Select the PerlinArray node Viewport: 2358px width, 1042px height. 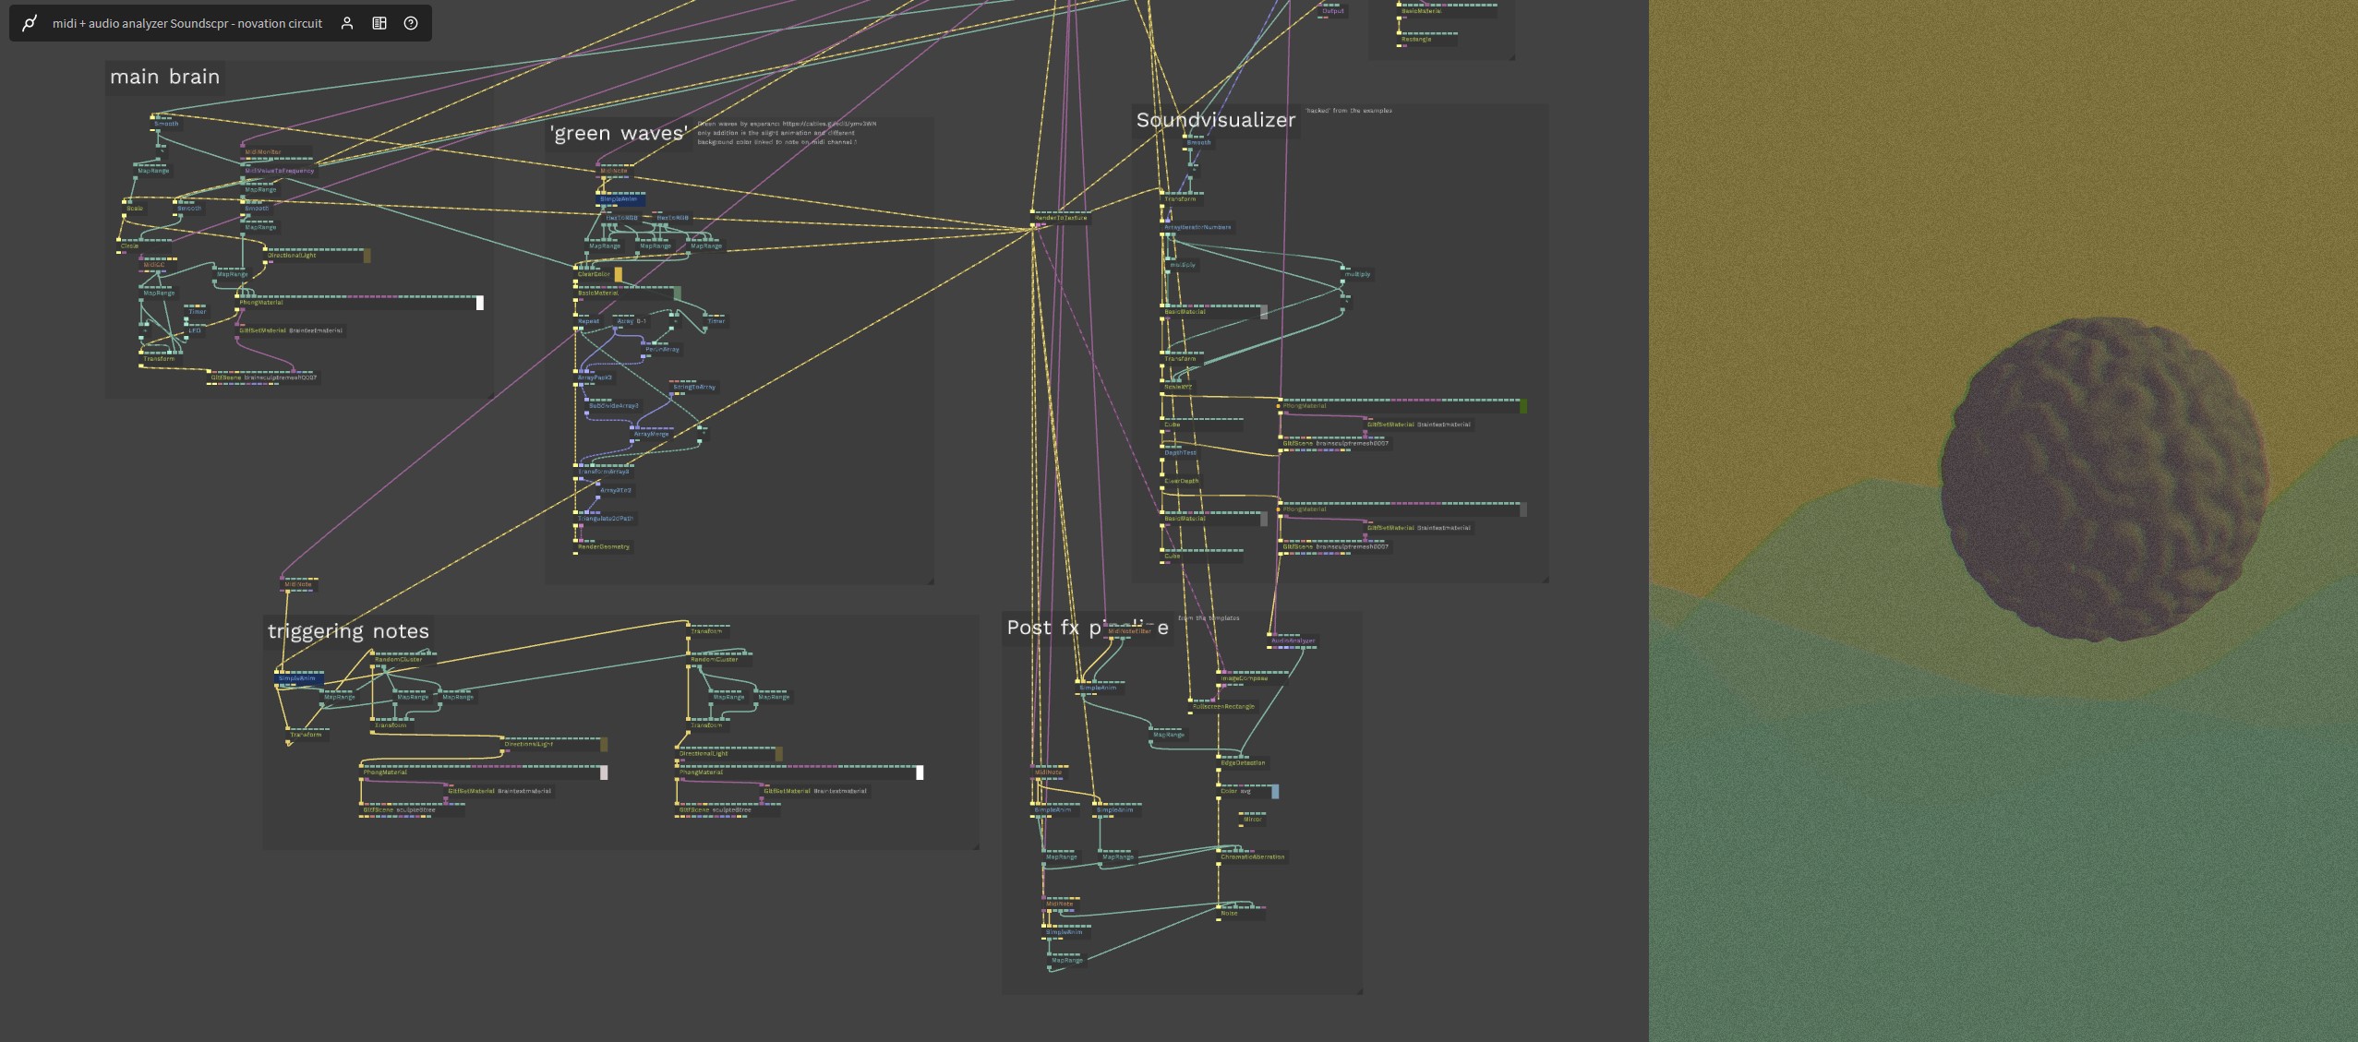click(x=662, y=349)
